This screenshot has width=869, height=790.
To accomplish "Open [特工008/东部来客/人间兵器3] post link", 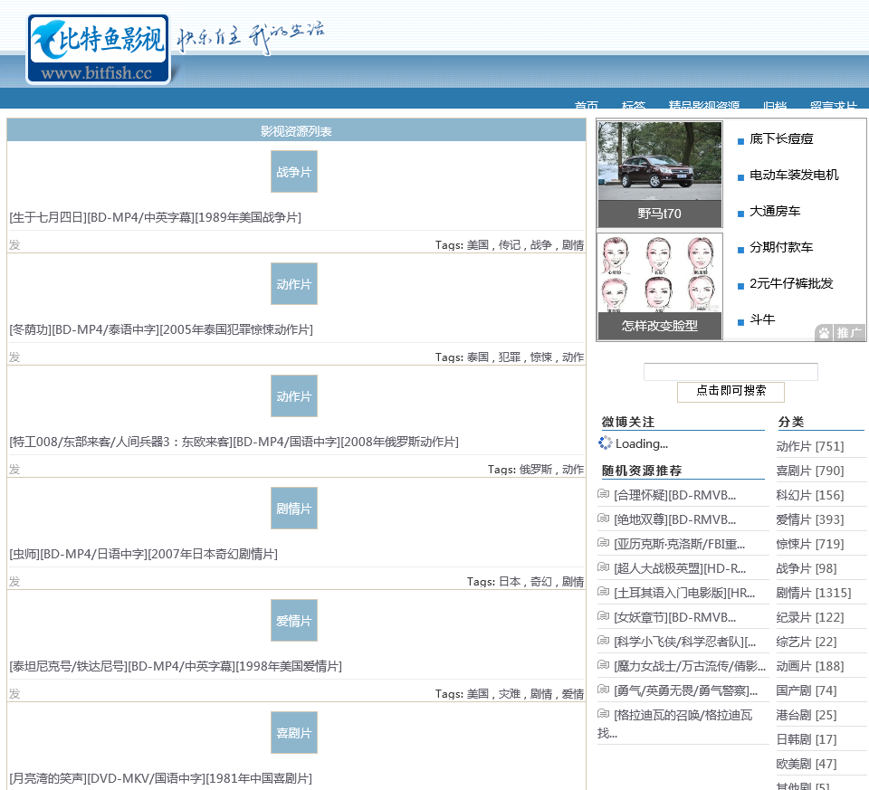I will pos(234,442).
